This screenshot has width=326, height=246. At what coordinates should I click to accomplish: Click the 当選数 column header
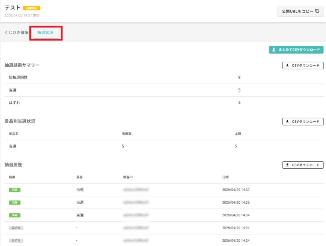click(x=127, y=134)
